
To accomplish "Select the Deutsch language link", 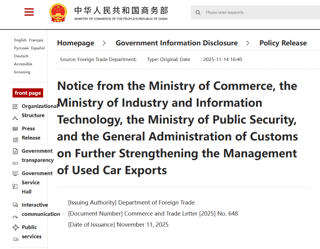I will (21, 56).
